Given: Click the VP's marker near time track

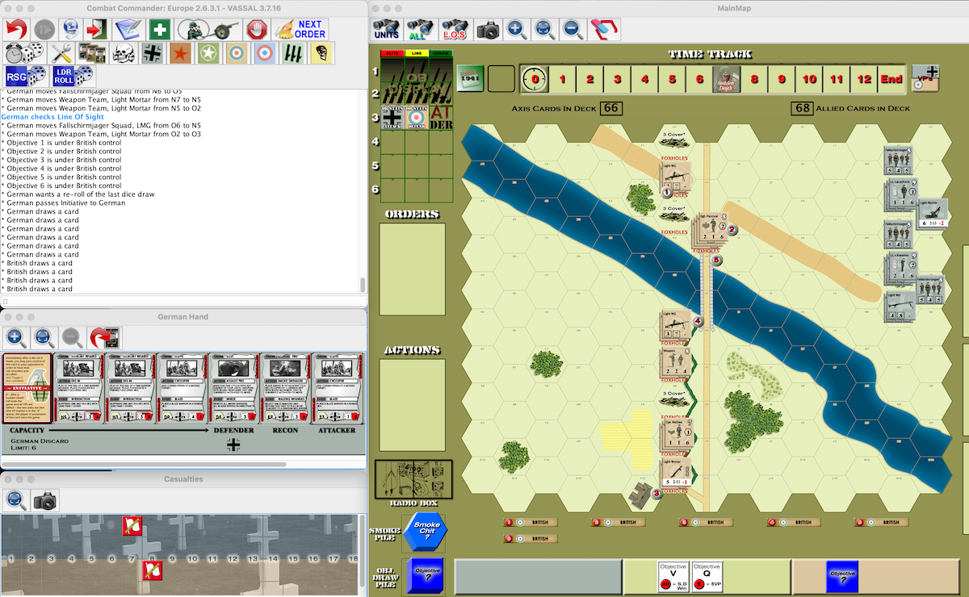Looking at the screenshot, I should (926, 77).
